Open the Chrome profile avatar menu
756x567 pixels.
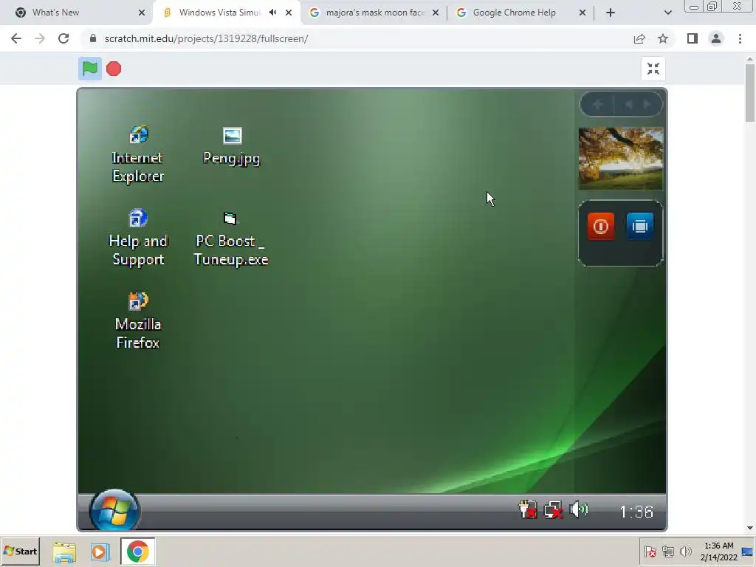[716, 38]
